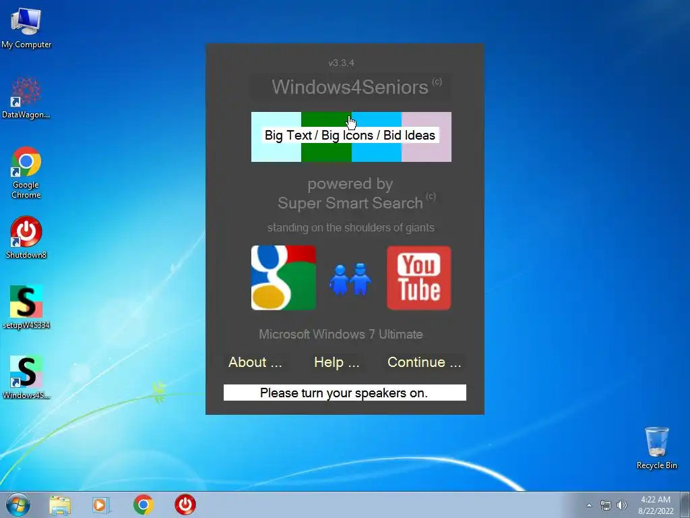Click the pale cyan color block
The height and width of the screenshot is (518, 690).
pos(276,137)
